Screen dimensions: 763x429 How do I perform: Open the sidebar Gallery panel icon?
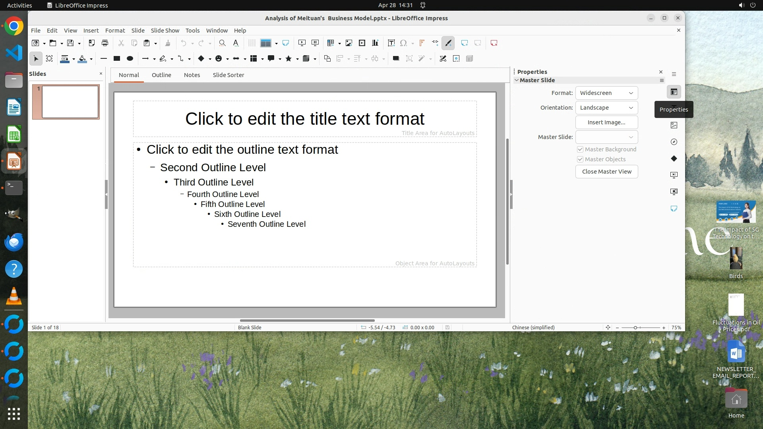point(674,125)
